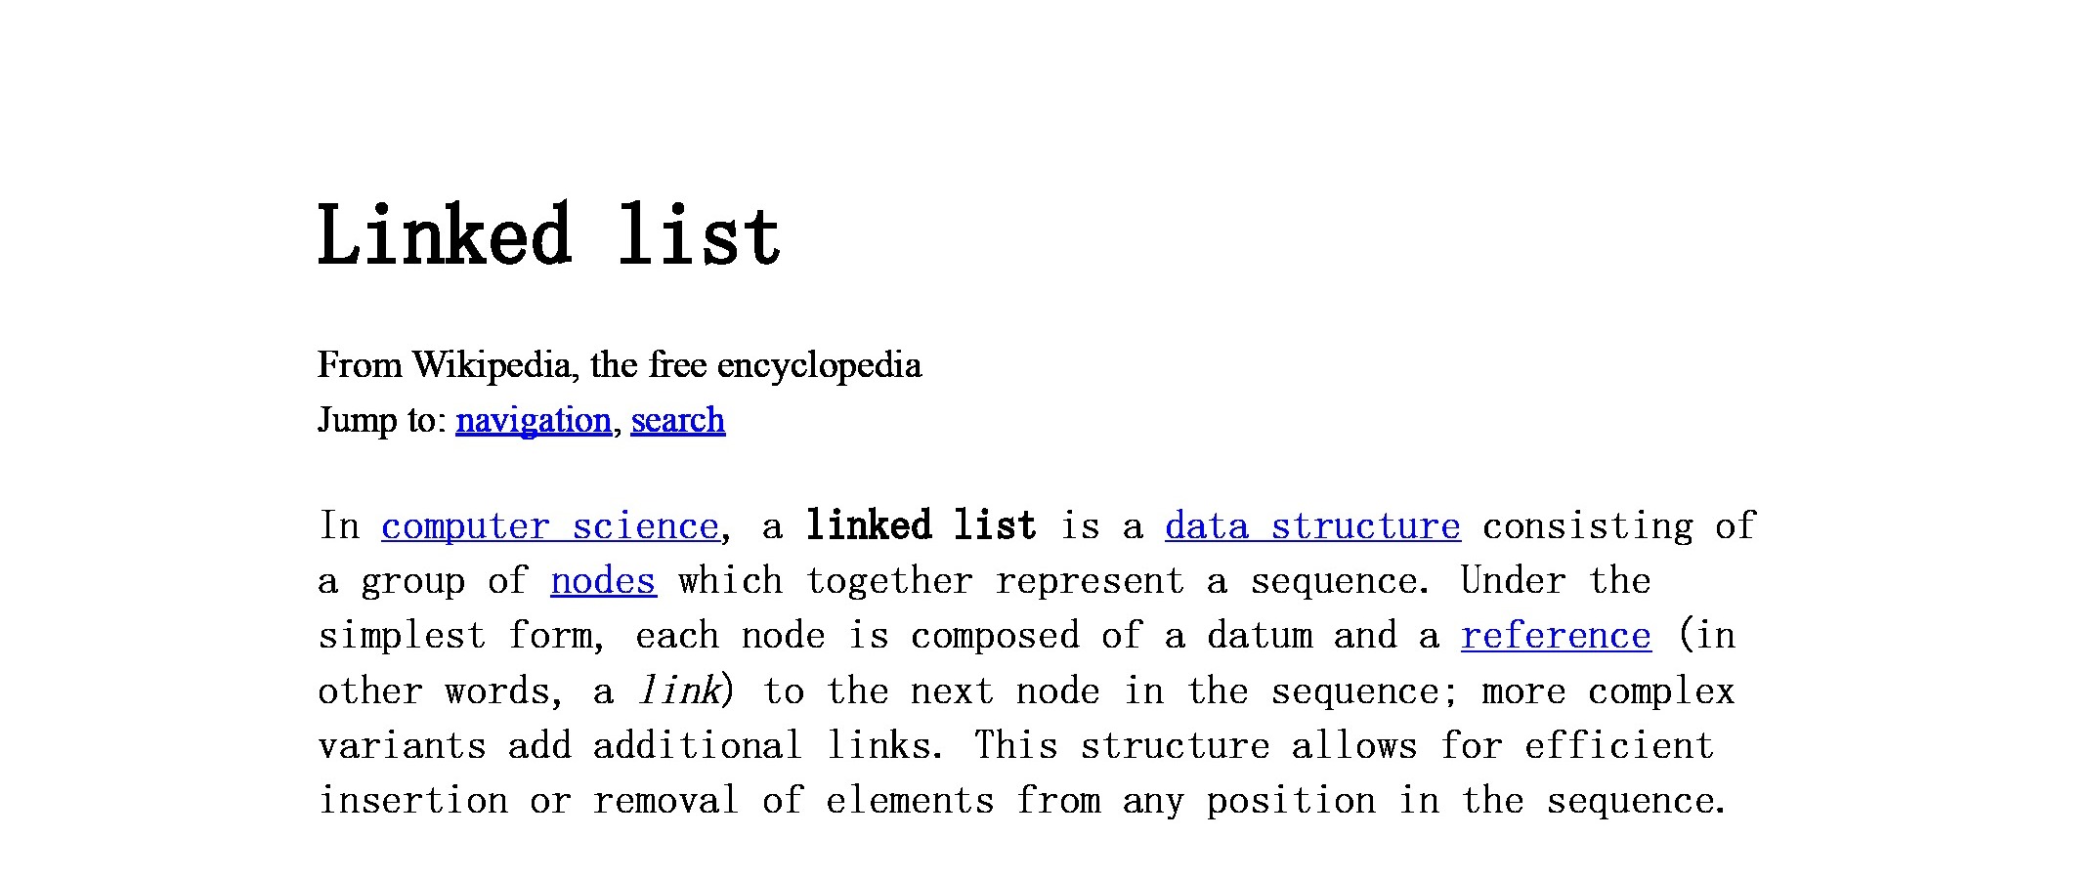Click the Jump to label

pyautogui.click(x=382, y=420)
